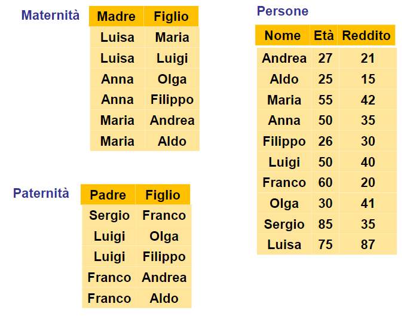
Task: Select the Madre column header
Action: point(116,17)
